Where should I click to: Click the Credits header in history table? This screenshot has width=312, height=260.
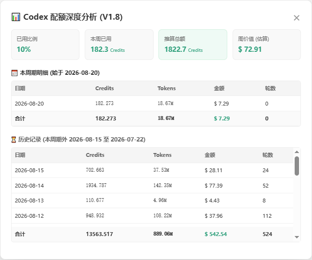click(95, 155)
